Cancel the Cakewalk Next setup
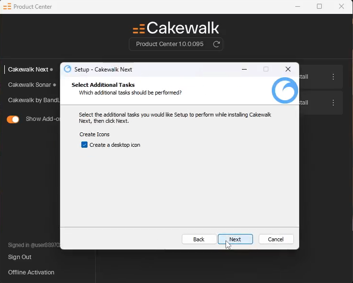This screenshot has width=353, height=283. click(276, 239)
